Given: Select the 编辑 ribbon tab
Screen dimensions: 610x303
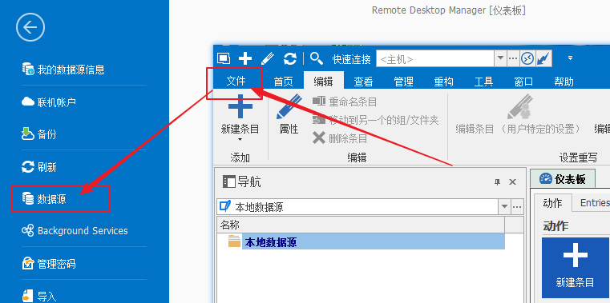Looking at the screenshot, I should (x=324, y=82).
